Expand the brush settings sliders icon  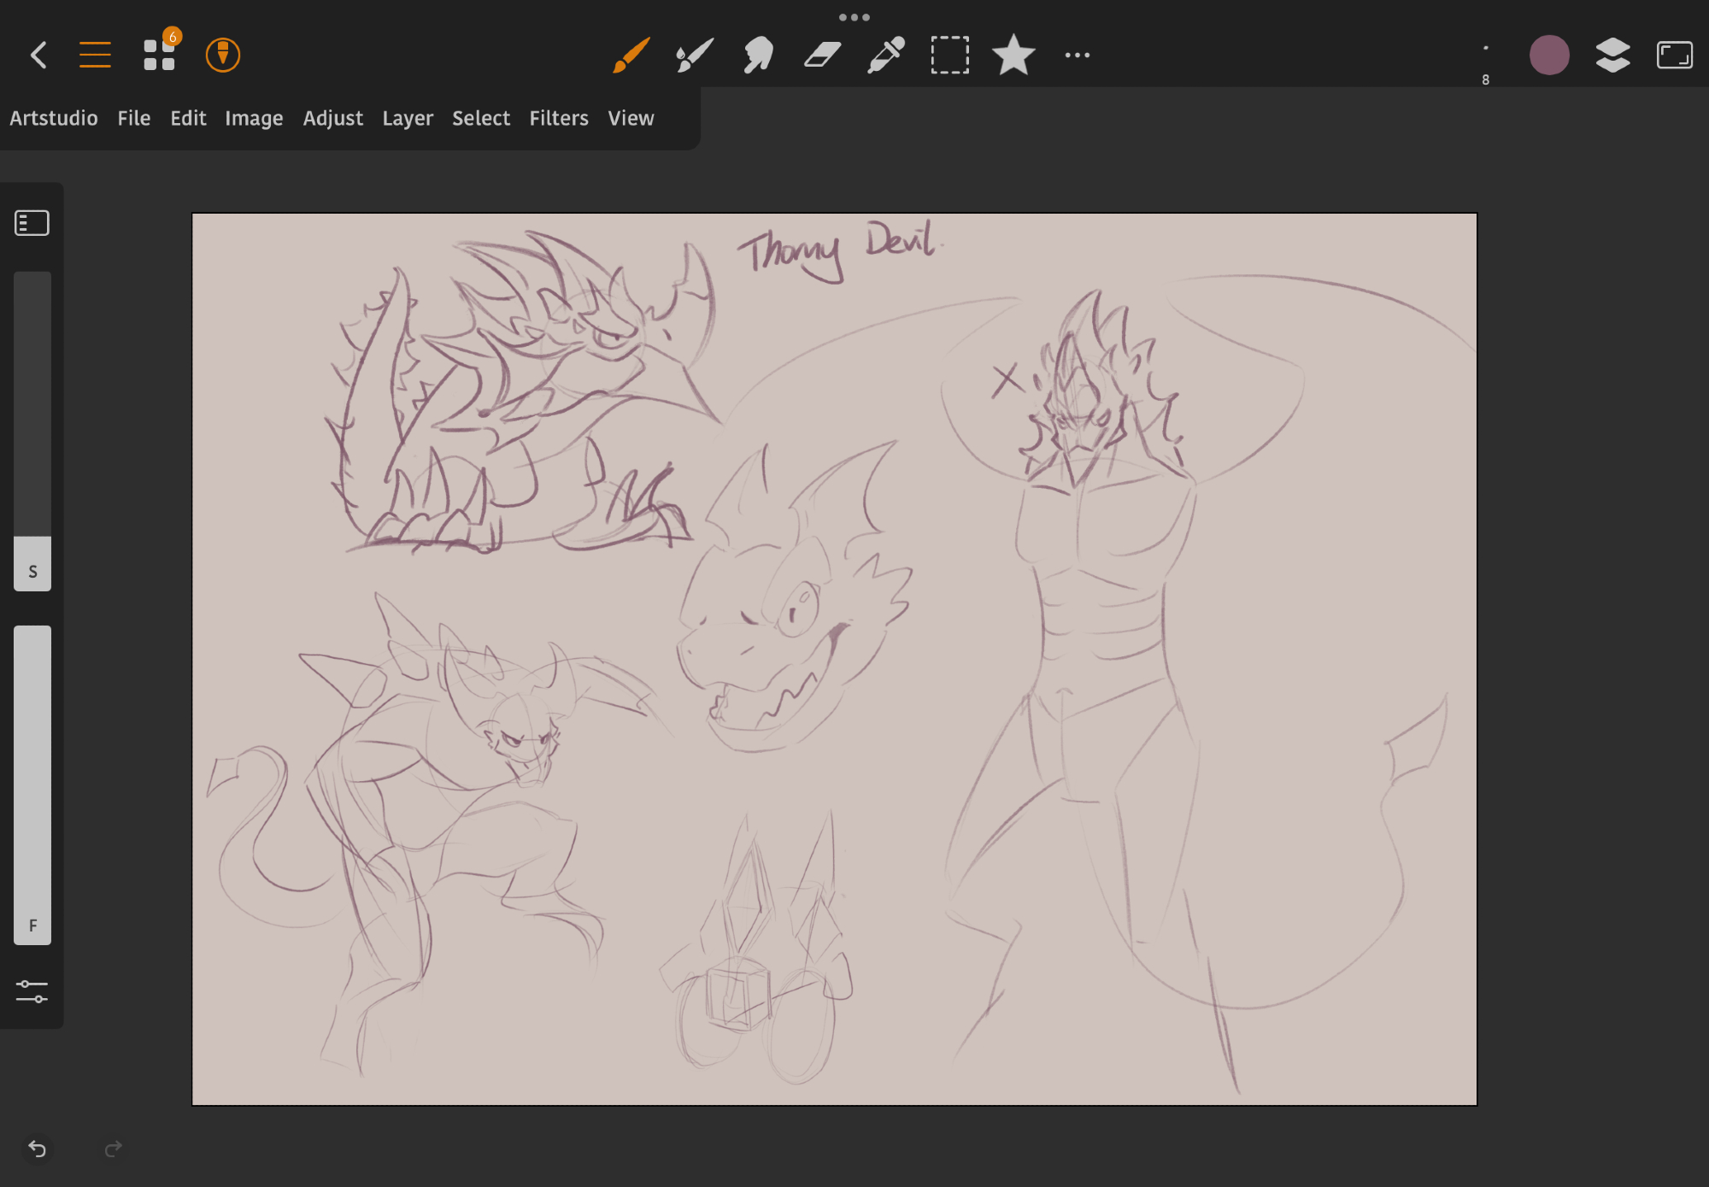point(32,991)
